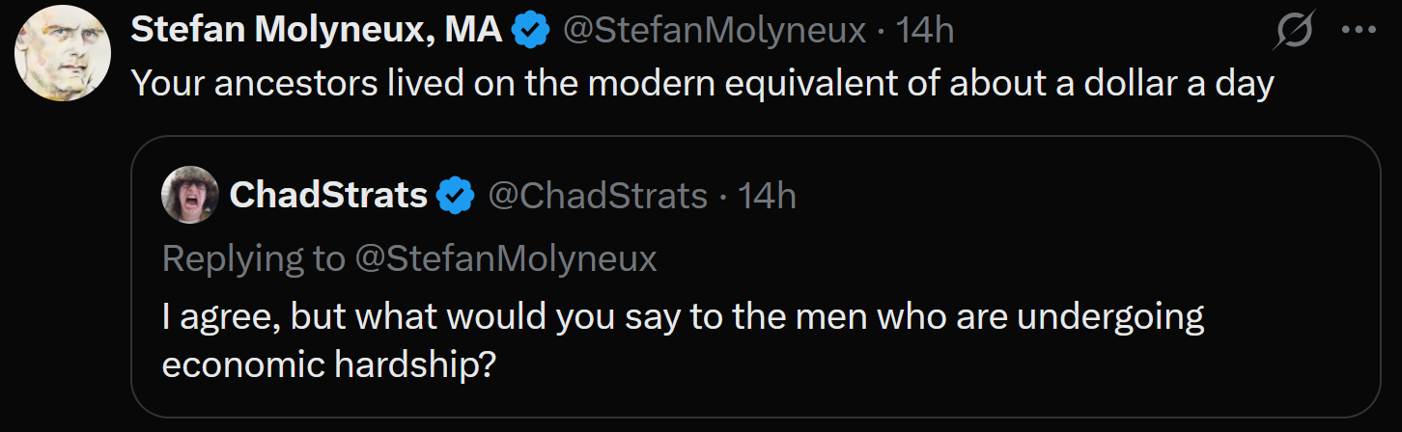
Task: Open the Grok explain icon on the tweet
Action: pos(1294,33)
